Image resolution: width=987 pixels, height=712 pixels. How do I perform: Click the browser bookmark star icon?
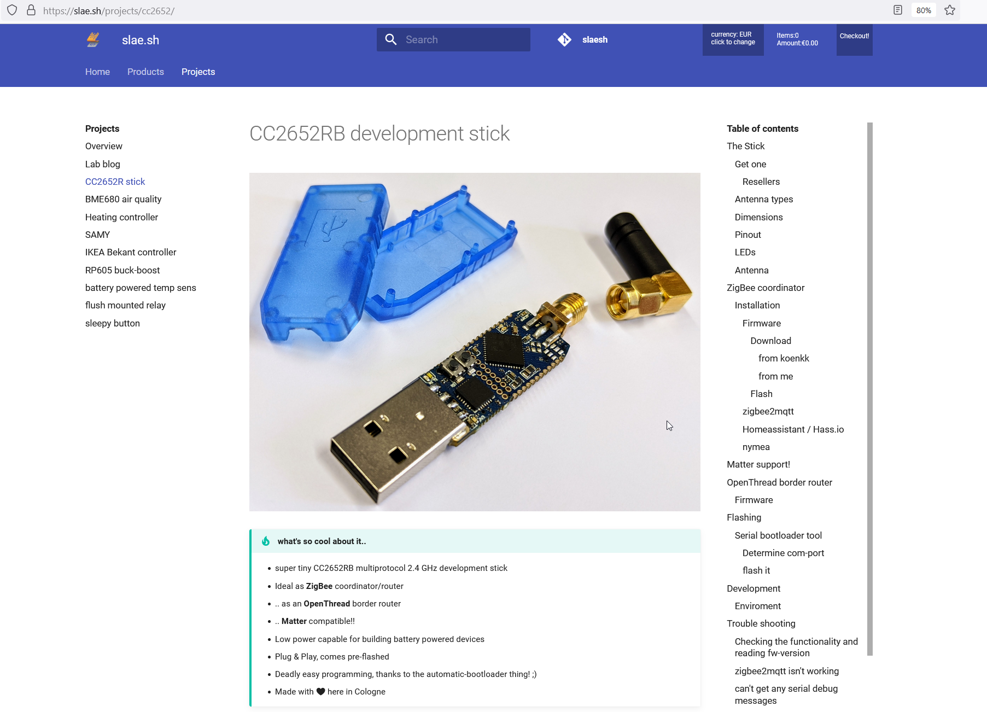tap(950, 10)
